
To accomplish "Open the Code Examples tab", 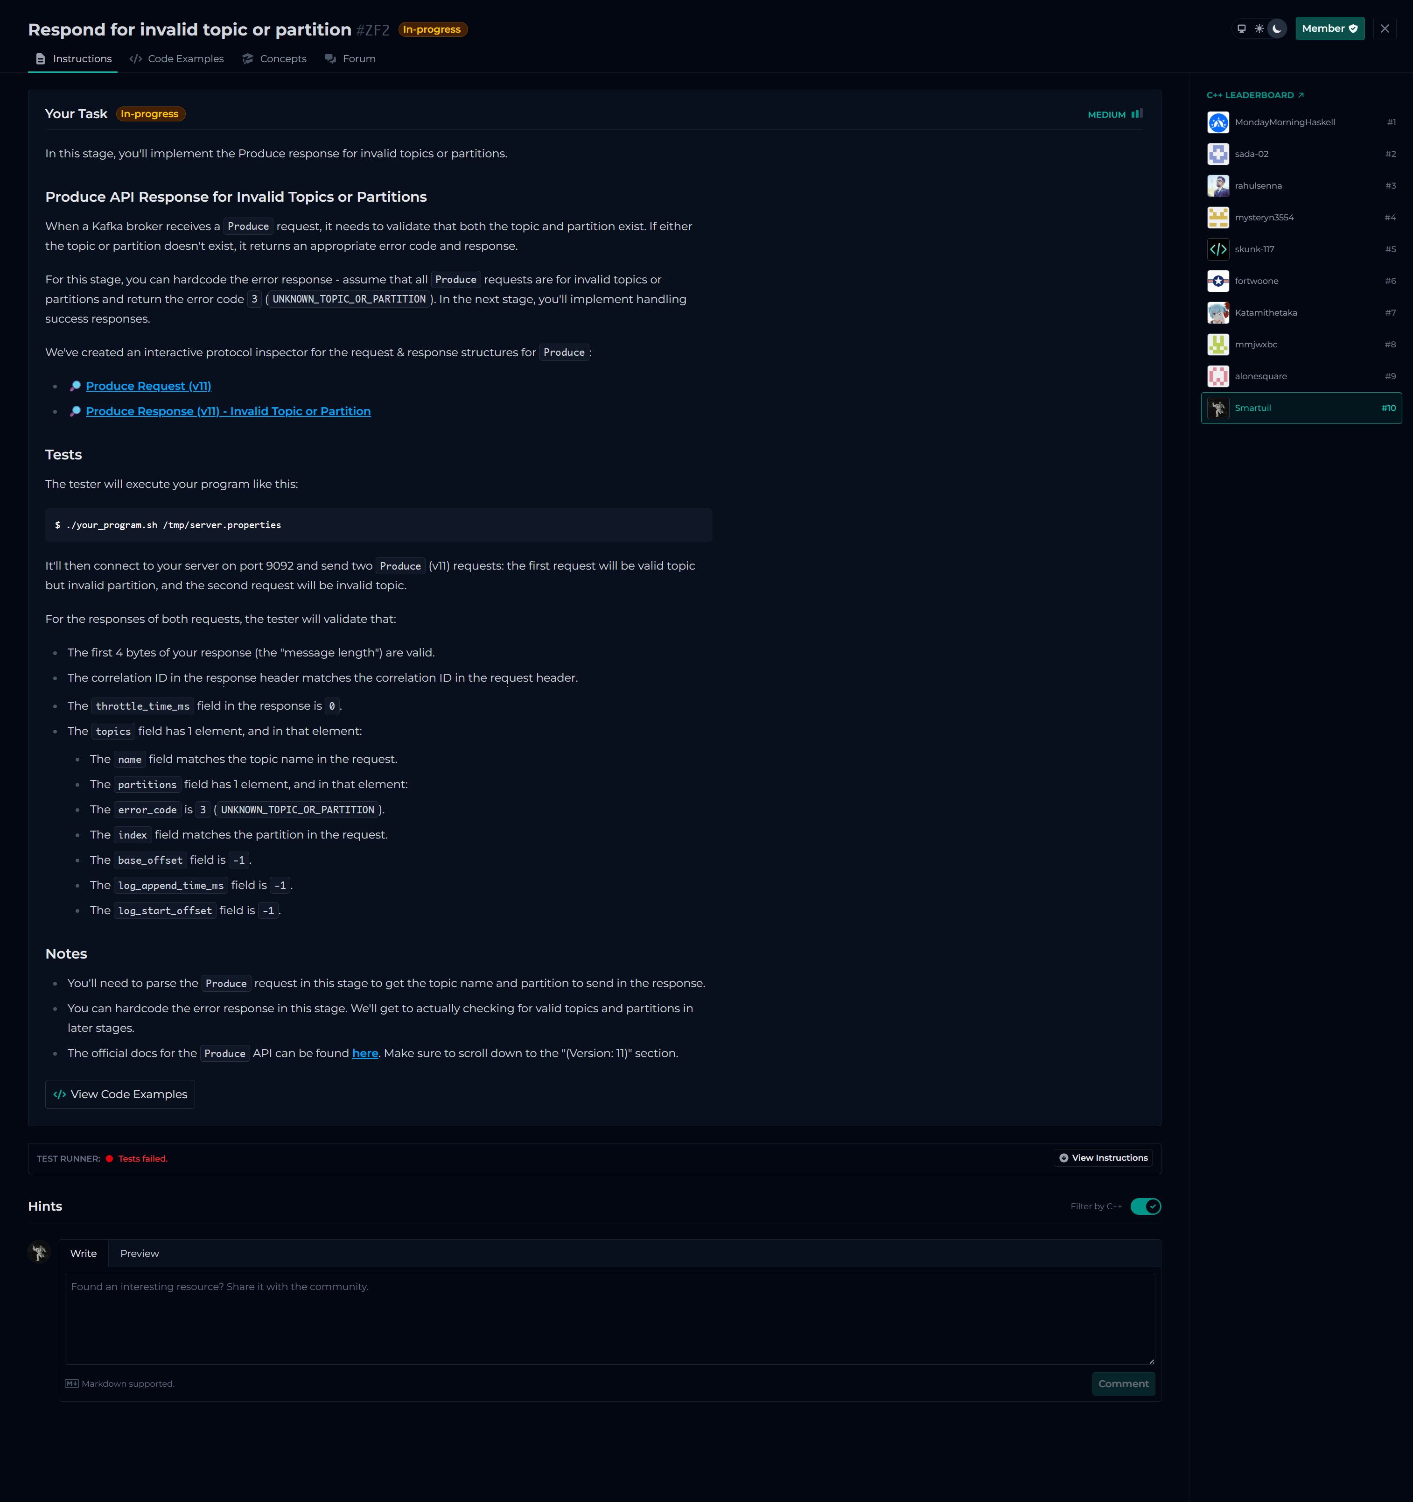I will coord(177,59).
